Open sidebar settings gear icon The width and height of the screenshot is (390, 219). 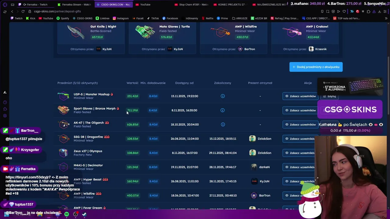[x=5, y=116]
